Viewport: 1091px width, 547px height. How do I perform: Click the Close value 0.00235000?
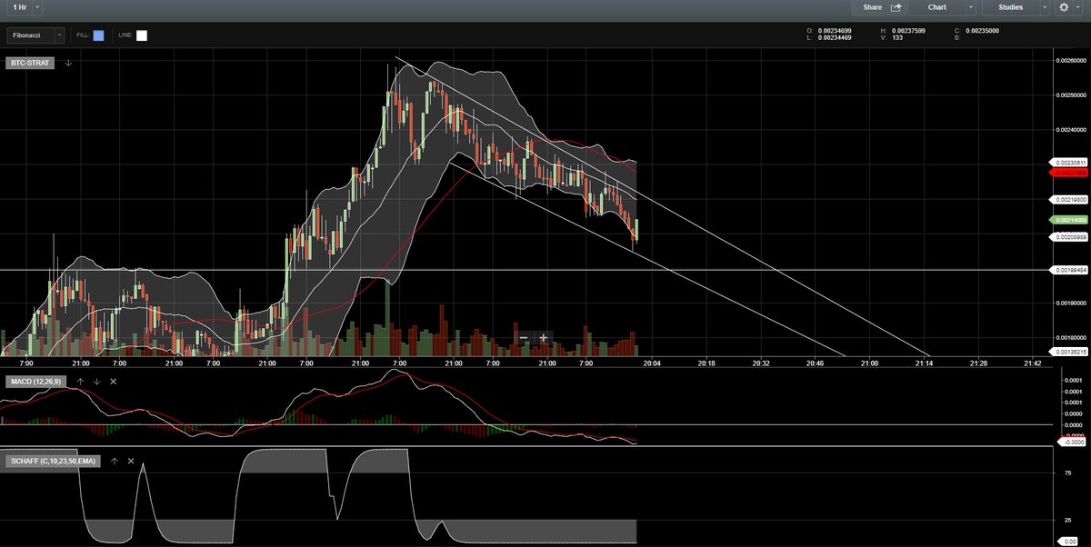click(x=982, y=31)
